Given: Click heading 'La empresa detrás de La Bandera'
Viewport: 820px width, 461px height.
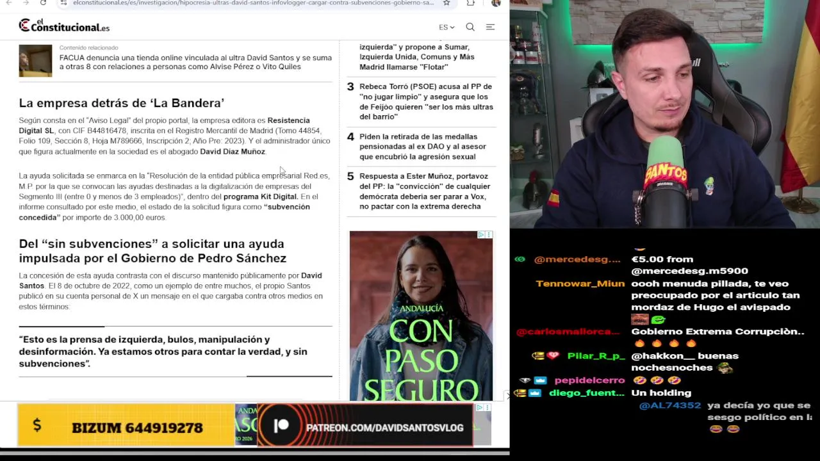Looking at the screenshot, I should click(121, 103).
